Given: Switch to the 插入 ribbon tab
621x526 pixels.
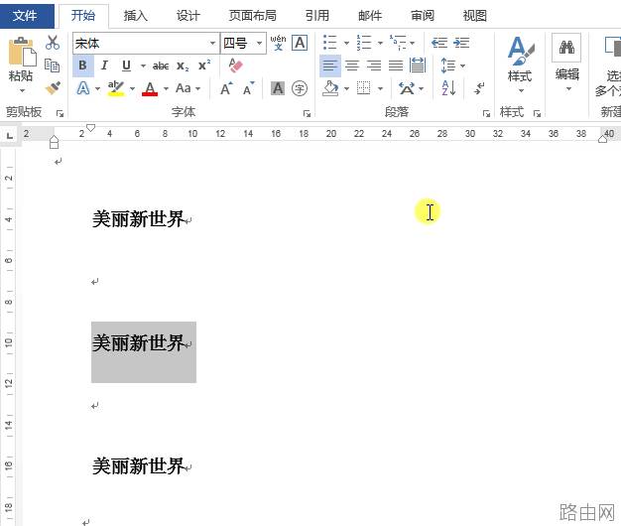Looking at the screenshot, I should pos(136,16).
